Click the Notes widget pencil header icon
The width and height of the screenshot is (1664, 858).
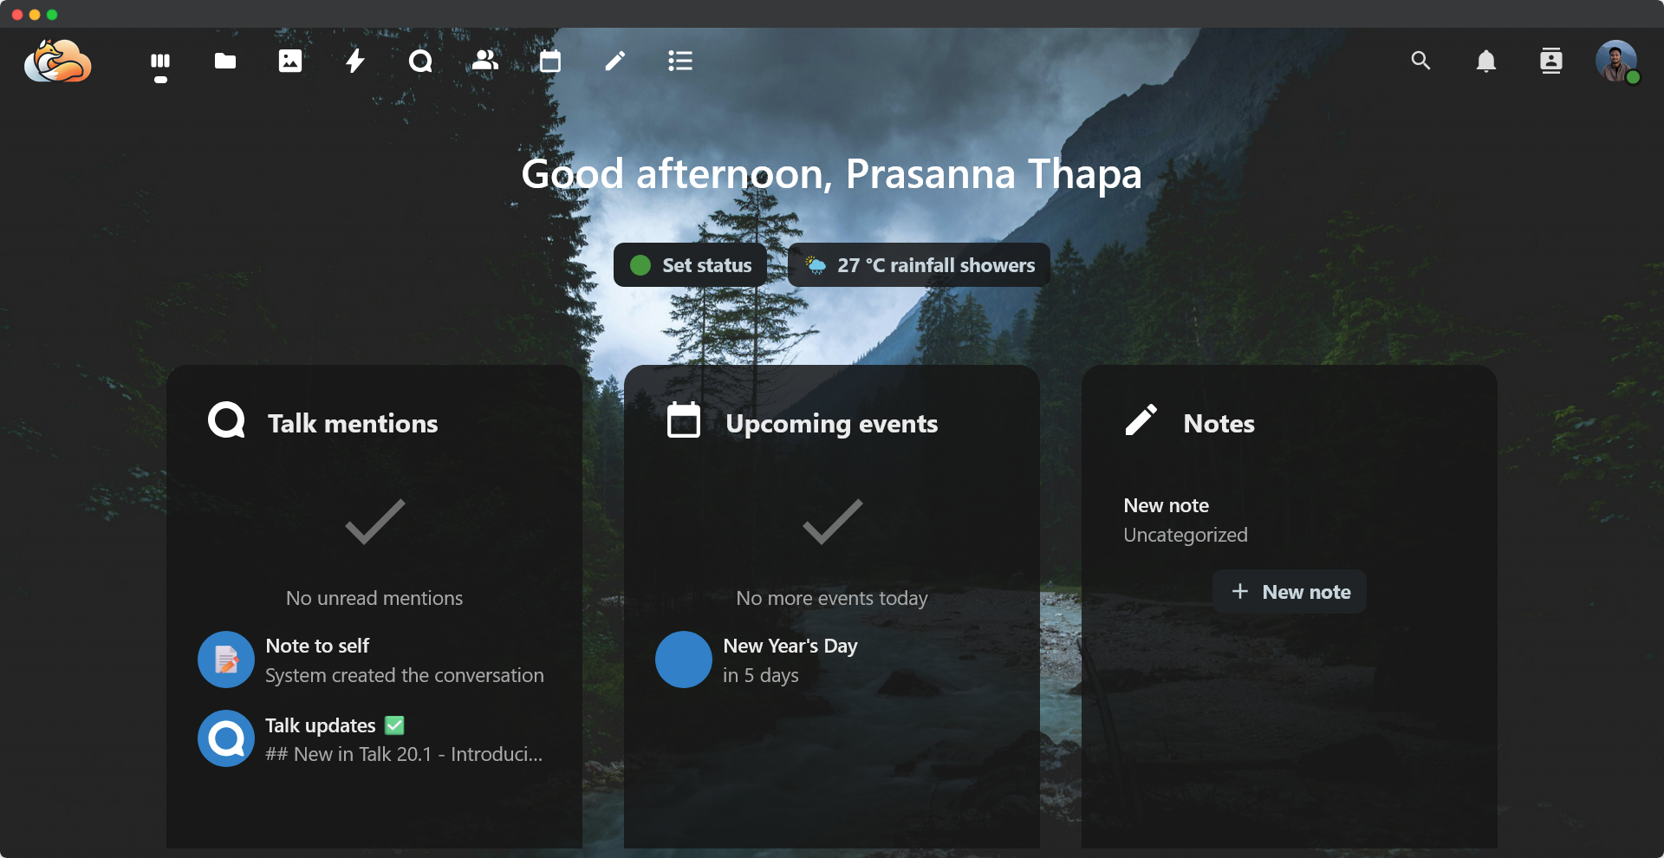[x=1141, y=420]
